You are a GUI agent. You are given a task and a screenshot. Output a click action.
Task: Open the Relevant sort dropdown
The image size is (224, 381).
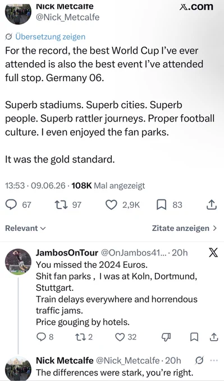point(26,228)
